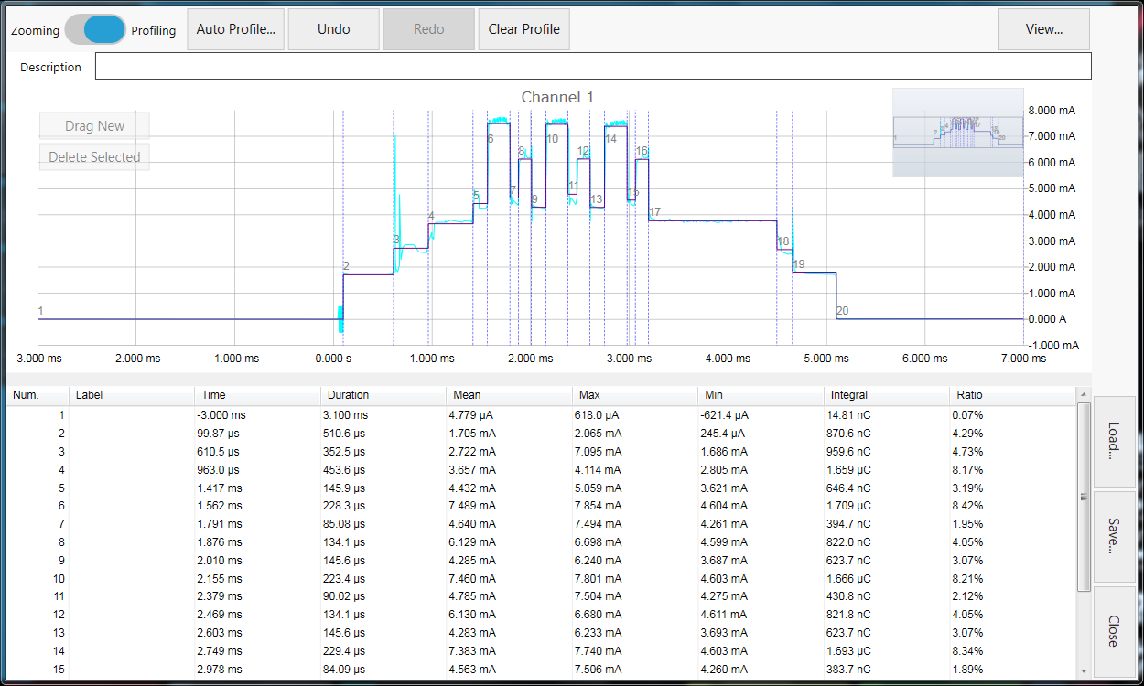The image size is (1144, 686).
Task: Click the Save... side button
Action: 1114,537
